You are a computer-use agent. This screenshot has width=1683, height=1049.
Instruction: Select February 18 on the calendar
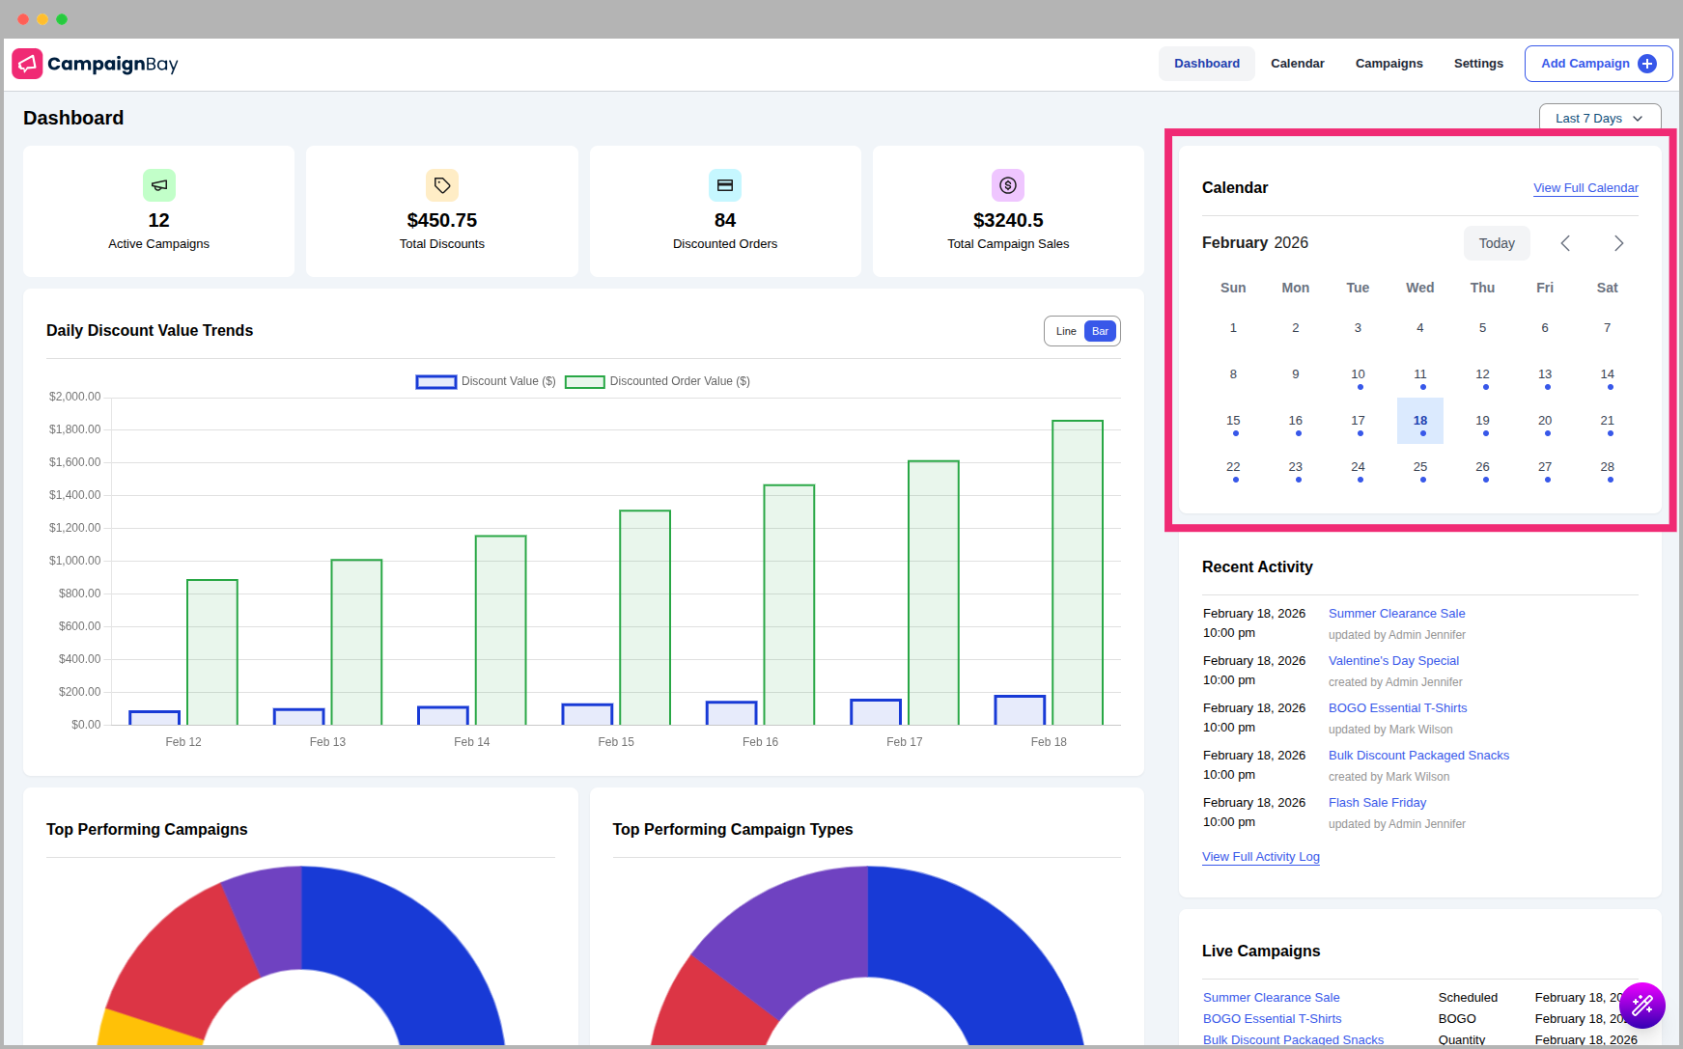1419,420
